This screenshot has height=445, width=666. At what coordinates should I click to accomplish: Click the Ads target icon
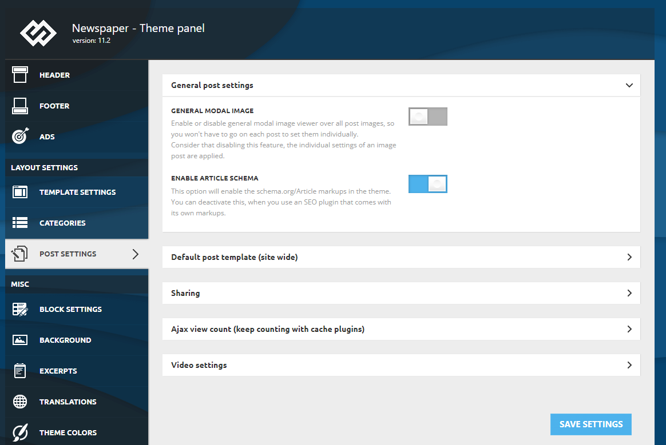(20, 136)
